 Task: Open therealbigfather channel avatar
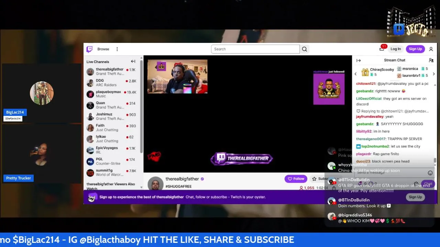coord(155,184)
